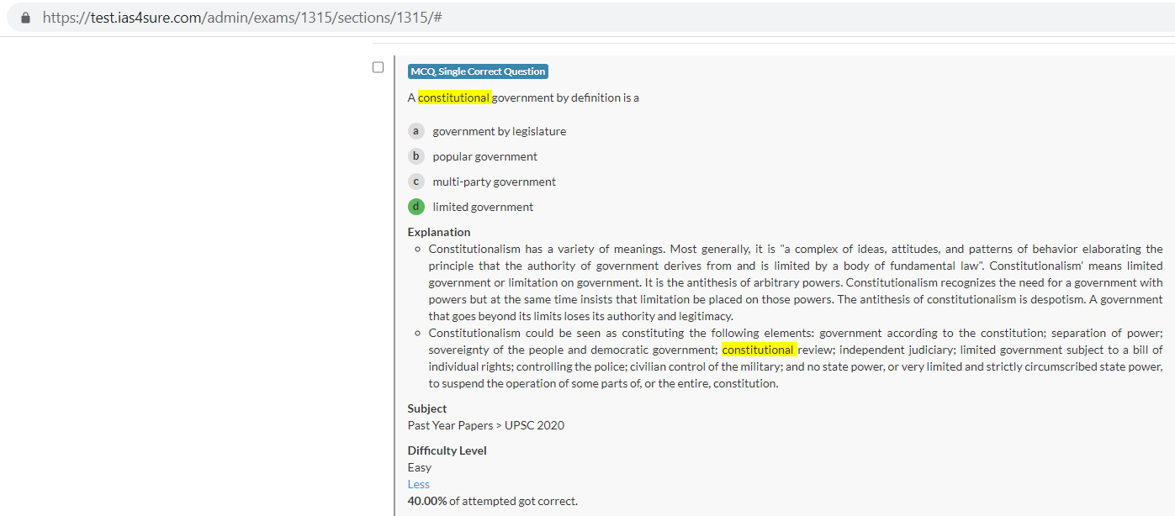
Task: Choose the option 'c' circle
Action: 415,182
